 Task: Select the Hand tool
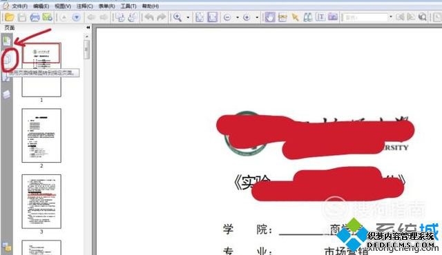point(270,17)
